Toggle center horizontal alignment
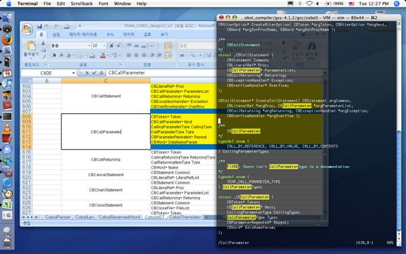406x254 pixels. [137, 56]
